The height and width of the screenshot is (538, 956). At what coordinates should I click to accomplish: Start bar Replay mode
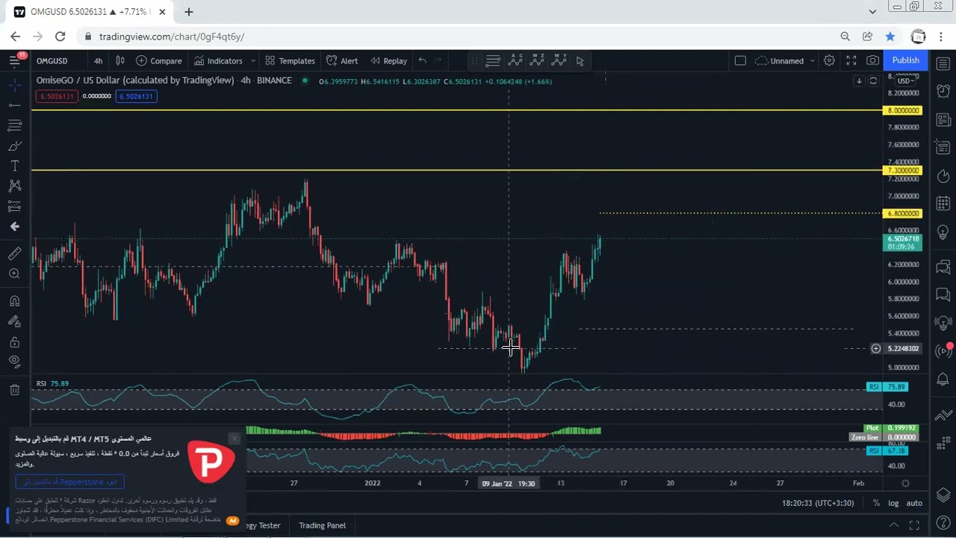click(x=388, y=61)
